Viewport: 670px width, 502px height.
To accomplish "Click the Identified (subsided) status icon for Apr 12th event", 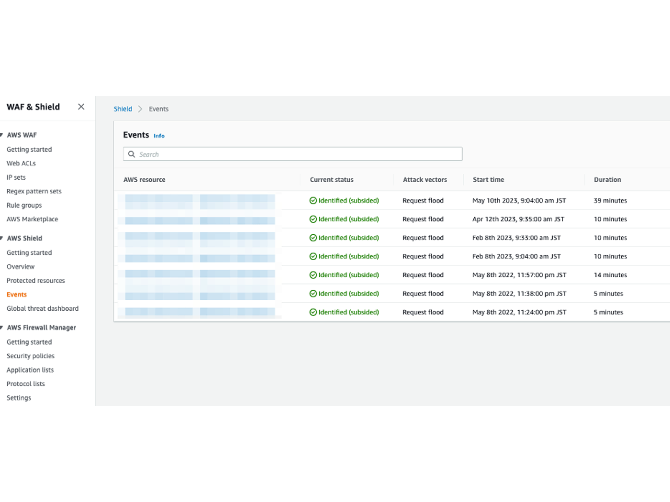I will (x=314, y=219).
